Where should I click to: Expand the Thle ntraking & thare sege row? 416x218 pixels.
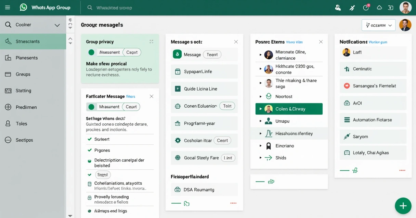[x=261, y=83]
